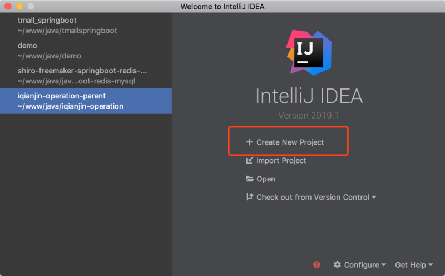Select the iqianjin-operation-parent project entry
The image size is (445, 276).
pos(70,101)
